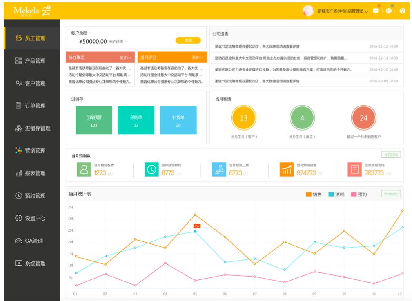Viewport: 412px width, 301px height.
Task: Click the yellow 提现 button
Action: coord(188,40)
